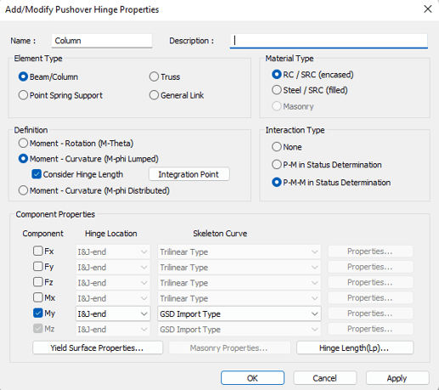Open My Hinge Location dropdown
The width and height of the screenshot is (439, 390).
coord(113,314)
